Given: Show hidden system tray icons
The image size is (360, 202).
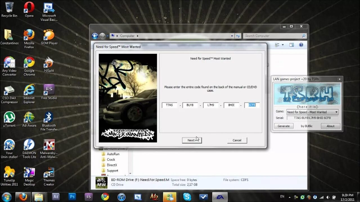Looking at the screenshot, I should pyautogui.click(x=290, y=197).
